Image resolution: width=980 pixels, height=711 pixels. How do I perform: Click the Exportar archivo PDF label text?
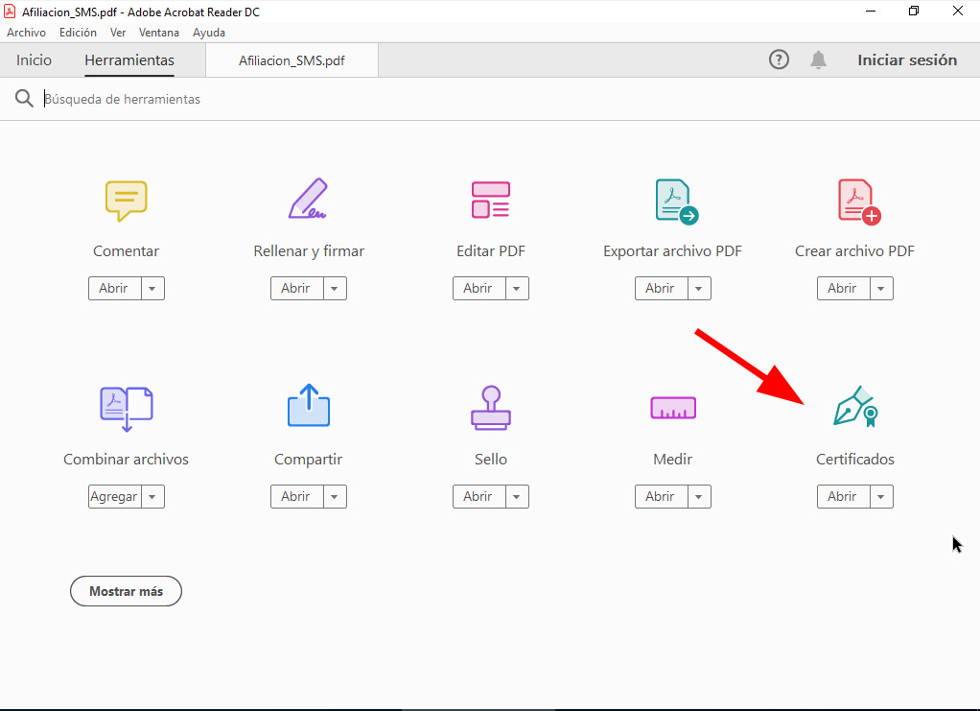coord(672,251)
